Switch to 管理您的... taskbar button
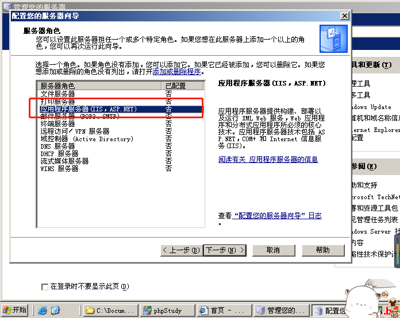This screenshot has height=318, width=400. click(282, 311)
